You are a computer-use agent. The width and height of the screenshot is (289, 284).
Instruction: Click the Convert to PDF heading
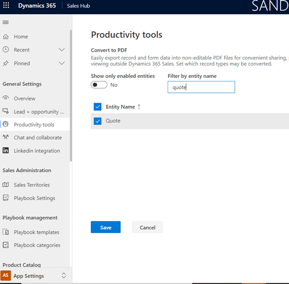pos(109,50)
